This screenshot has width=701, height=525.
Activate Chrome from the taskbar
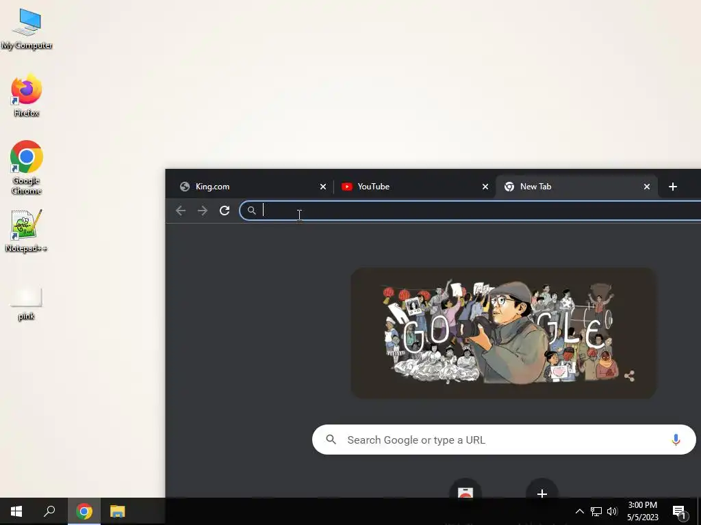click(x=84, y=511)
